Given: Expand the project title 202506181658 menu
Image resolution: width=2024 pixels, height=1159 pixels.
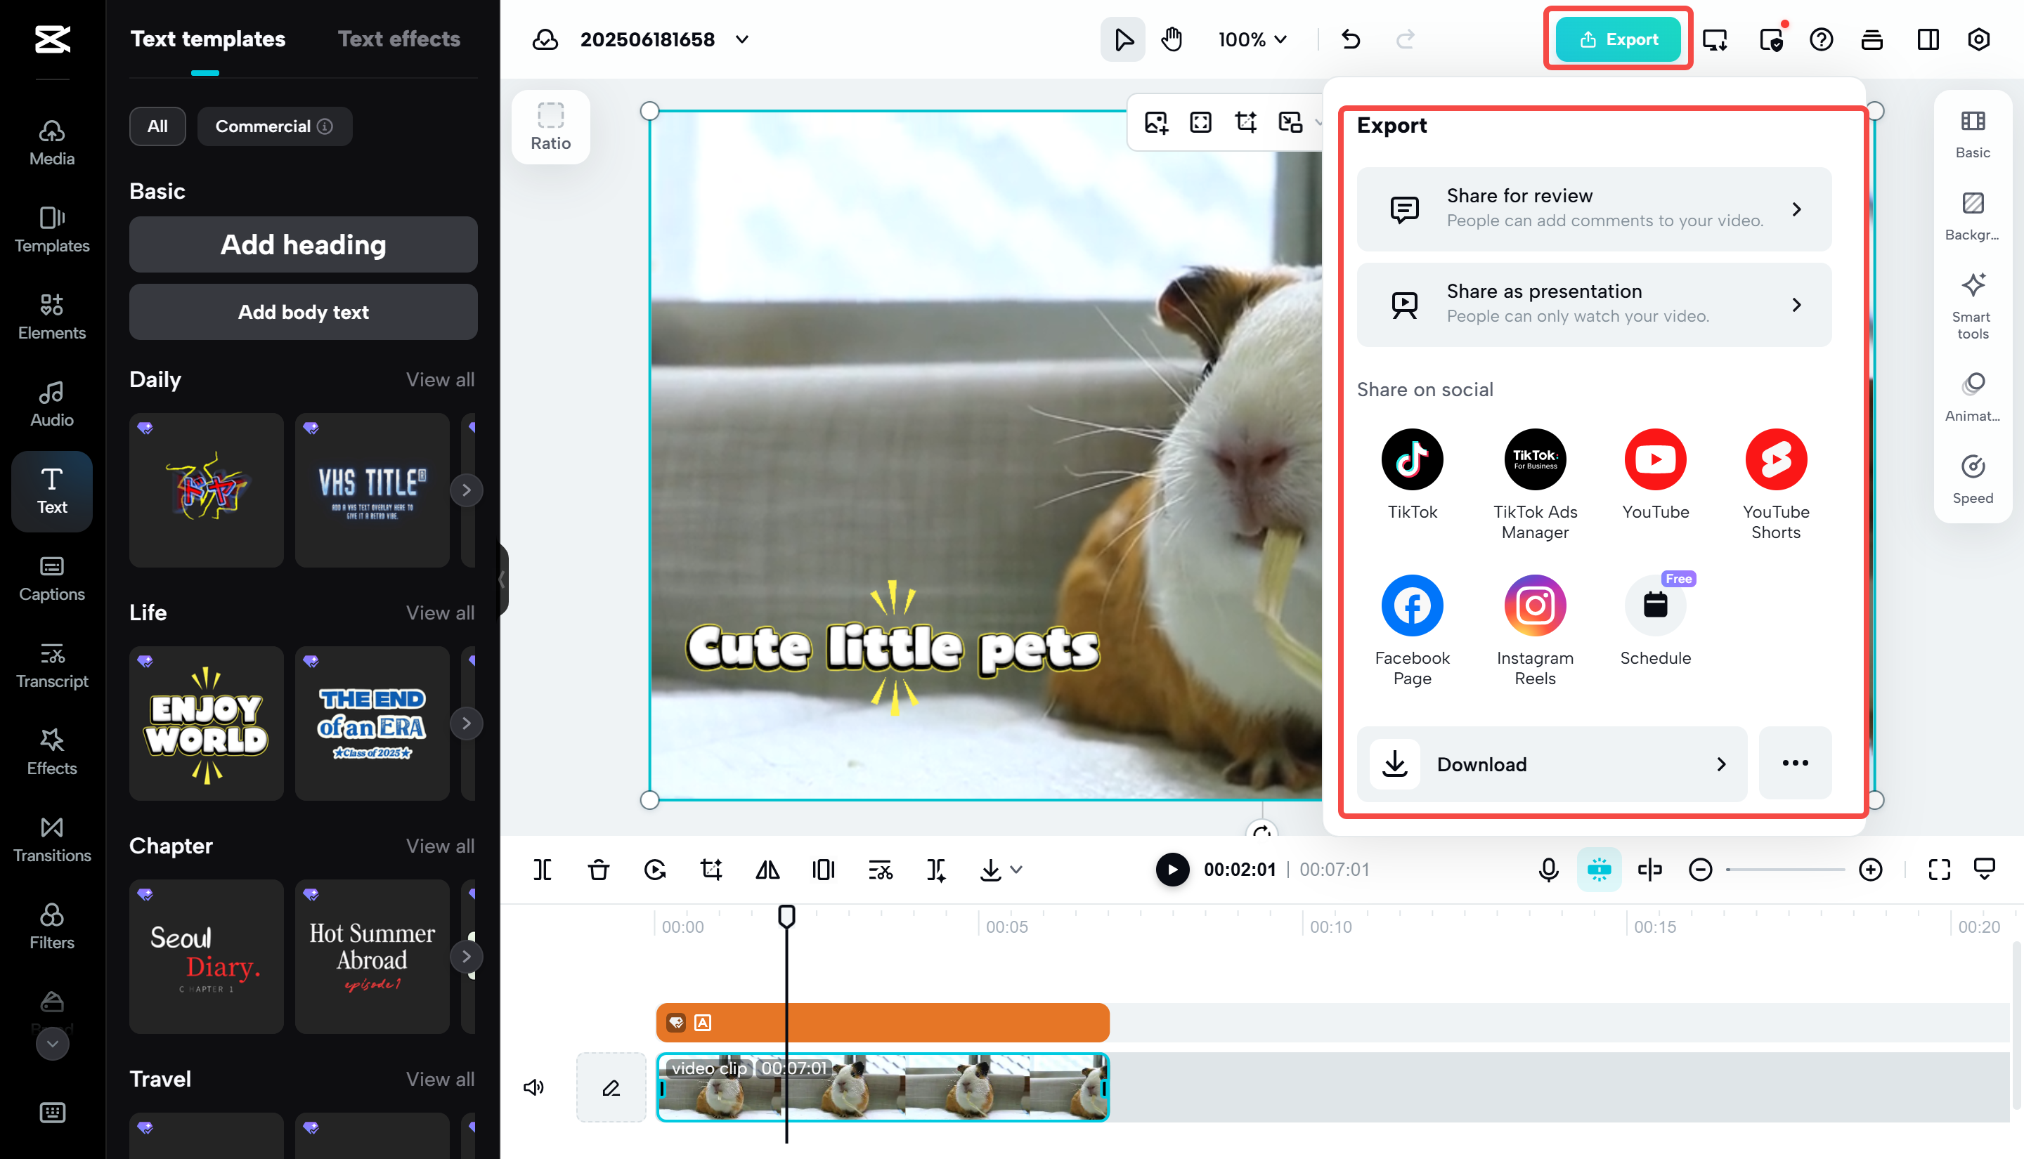Looking at the screenshot, I should (x=741, y=39).
